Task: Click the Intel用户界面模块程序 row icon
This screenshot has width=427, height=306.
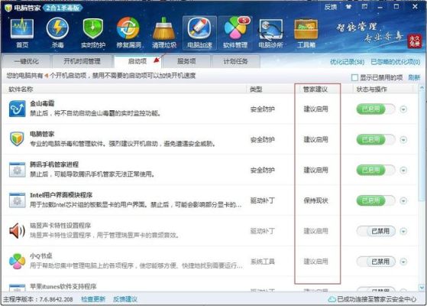Action: 17,200
